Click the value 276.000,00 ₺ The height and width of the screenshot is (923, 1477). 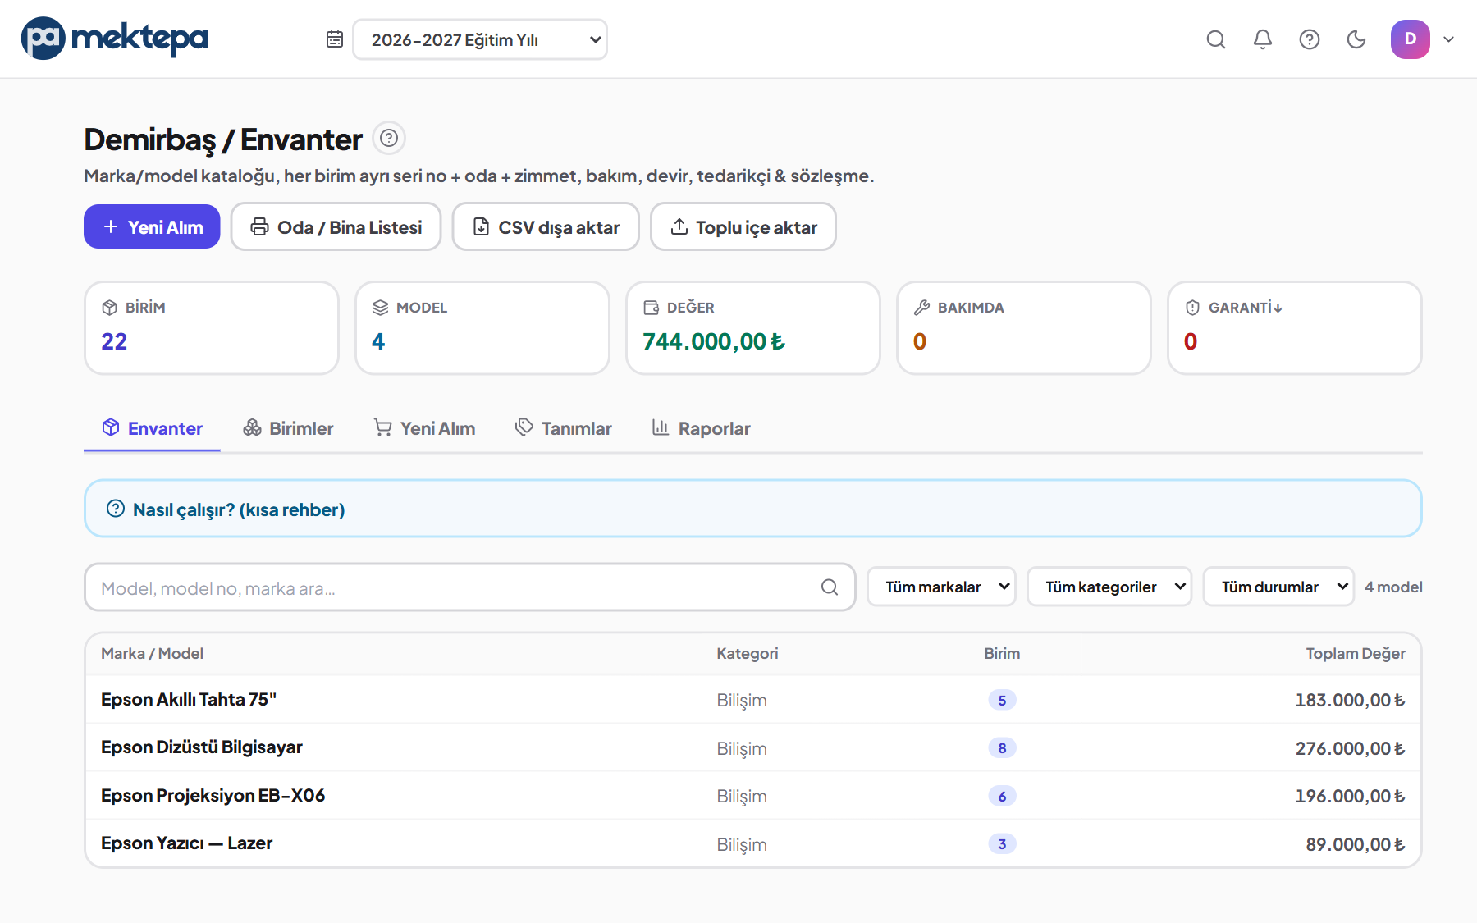point(1350,748)
